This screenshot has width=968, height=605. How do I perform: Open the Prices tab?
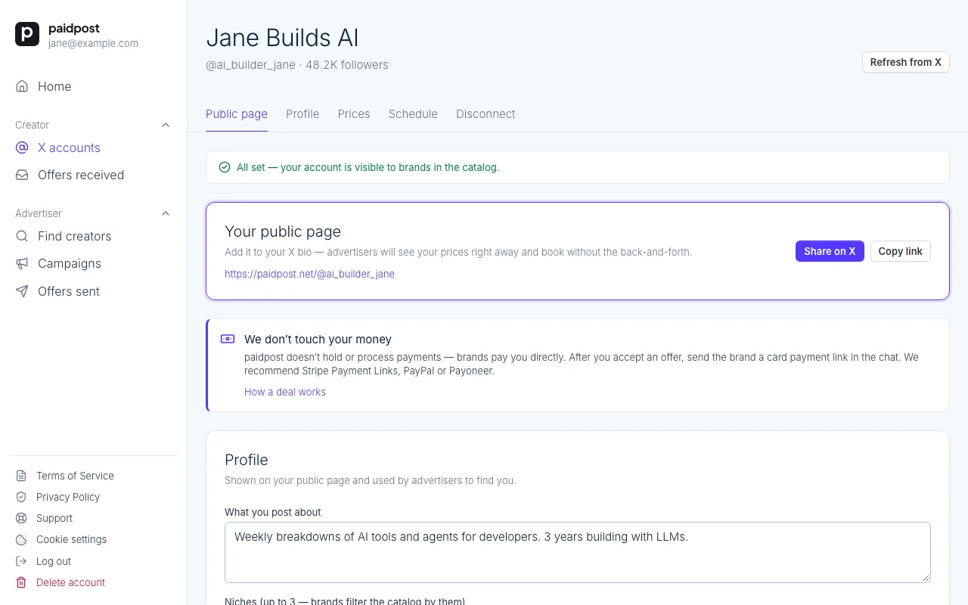click(x=354, y=114)
